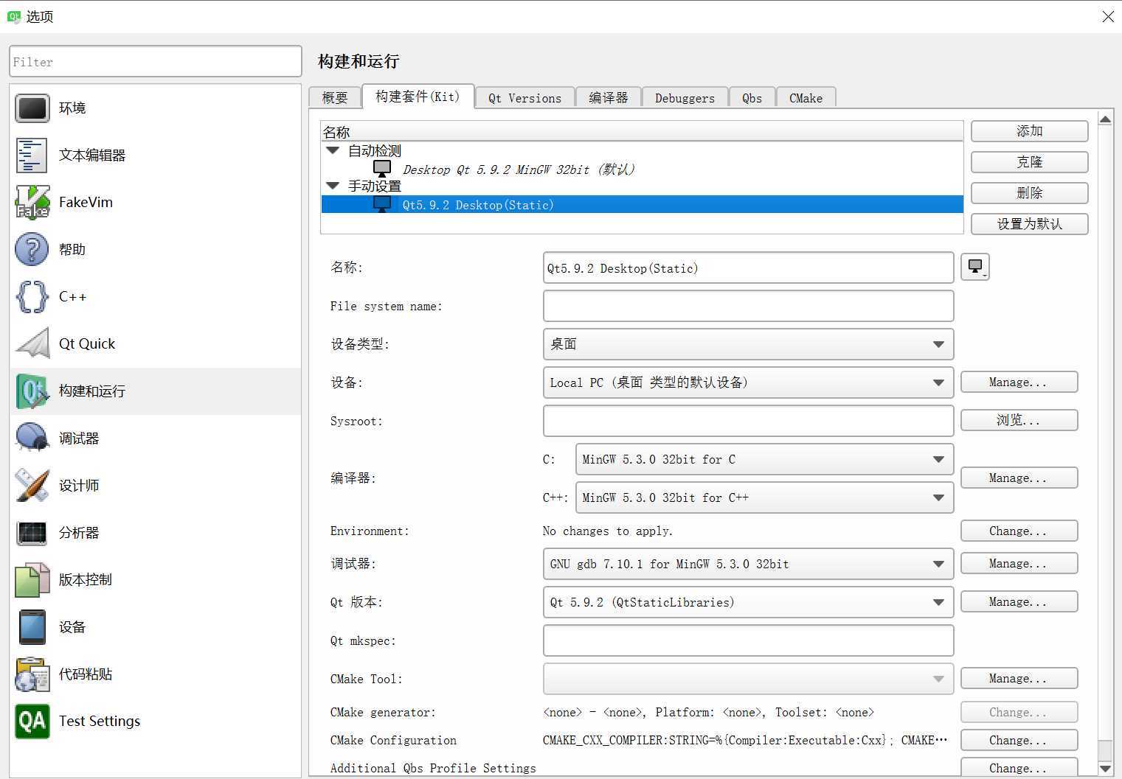Click the 帮助 question mark icon
Screen dimensions: 1122x779
[x=32, y=250]
